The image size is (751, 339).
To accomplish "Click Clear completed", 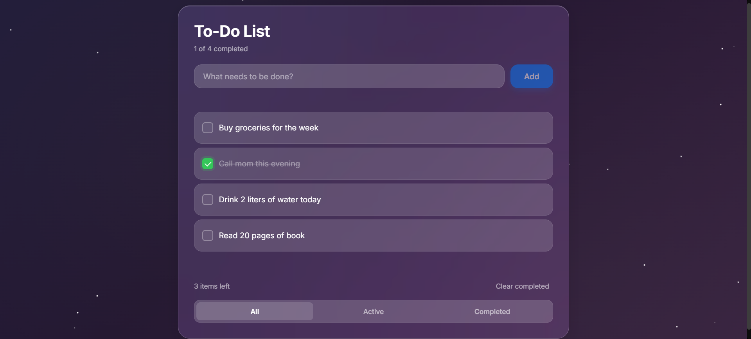I will (522, 286).
